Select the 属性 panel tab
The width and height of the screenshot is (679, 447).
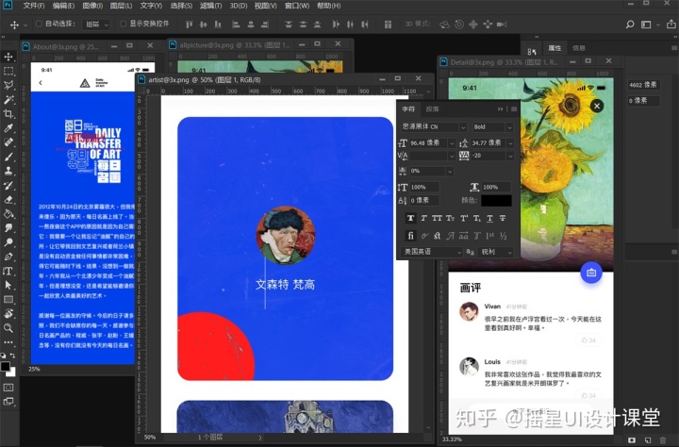555,48
